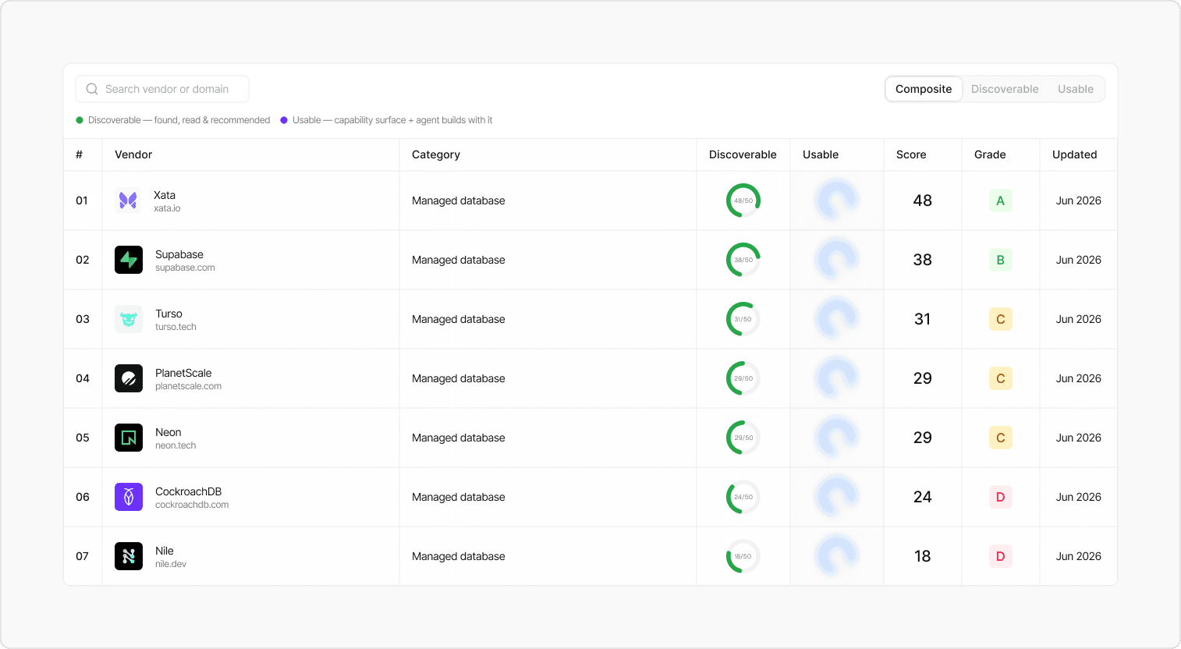
Task: Click the score 31 for Turso
Action: click(x=923, y=319)
